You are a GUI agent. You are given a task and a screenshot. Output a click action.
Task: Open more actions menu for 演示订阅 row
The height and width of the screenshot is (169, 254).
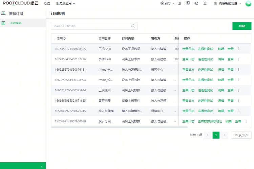[x=246, y=121]
